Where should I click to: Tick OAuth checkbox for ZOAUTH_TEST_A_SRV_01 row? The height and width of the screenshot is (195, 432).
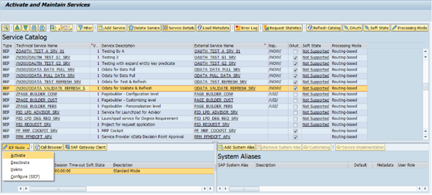click(x=295, y=52)
